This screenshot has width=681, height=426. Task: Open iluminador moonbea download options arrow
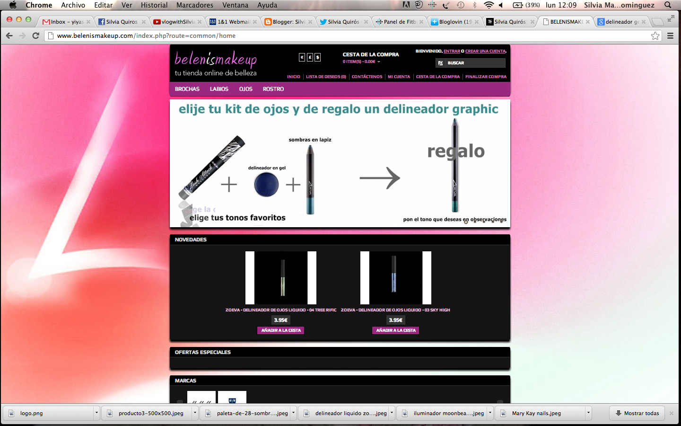(x=490, y=413)
